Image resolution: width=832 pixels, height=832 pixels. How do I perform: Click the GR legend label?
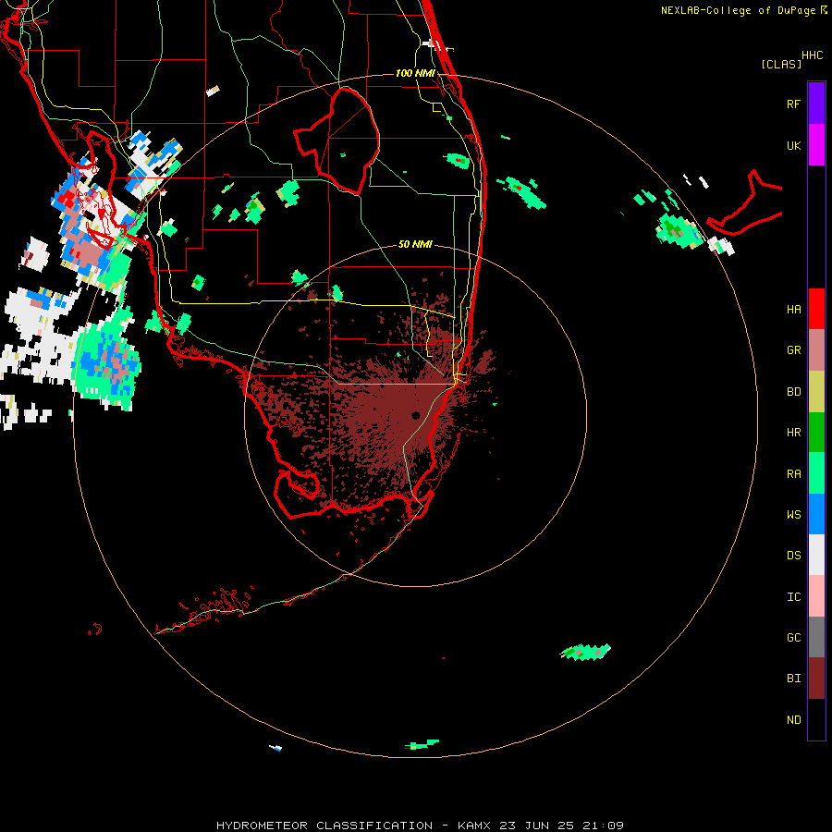[x=793, y=350]
